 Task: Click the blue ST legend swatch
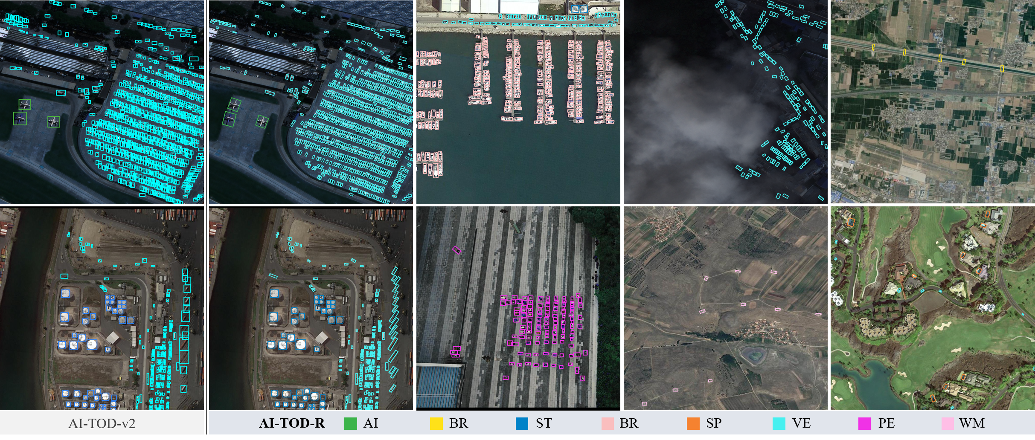click(522, 423)
